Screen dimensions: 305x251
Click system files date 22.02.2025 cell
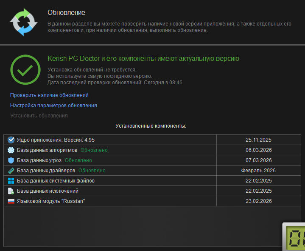tap(258, 181)
